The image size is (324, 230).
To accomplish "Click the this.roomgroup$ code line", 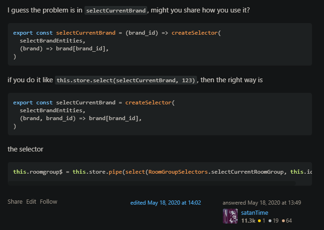I will (x=162, y=172).
